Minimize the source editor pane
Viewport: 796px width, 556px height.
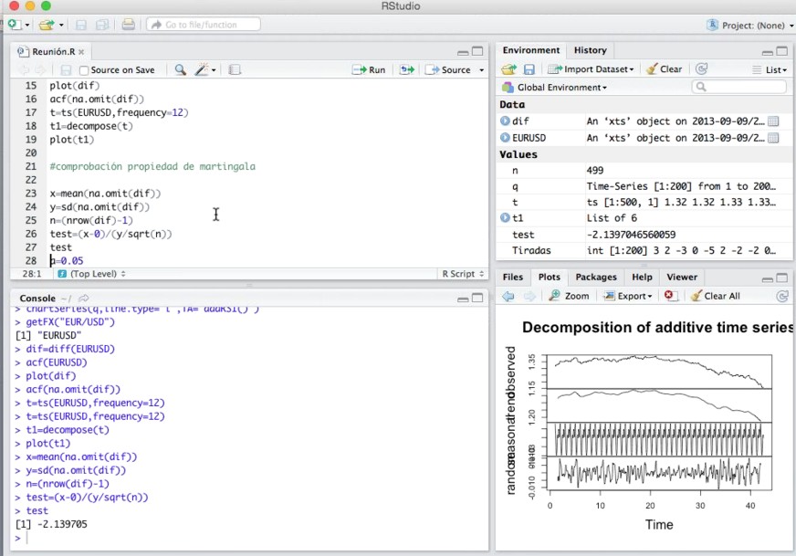click(463, 52)
